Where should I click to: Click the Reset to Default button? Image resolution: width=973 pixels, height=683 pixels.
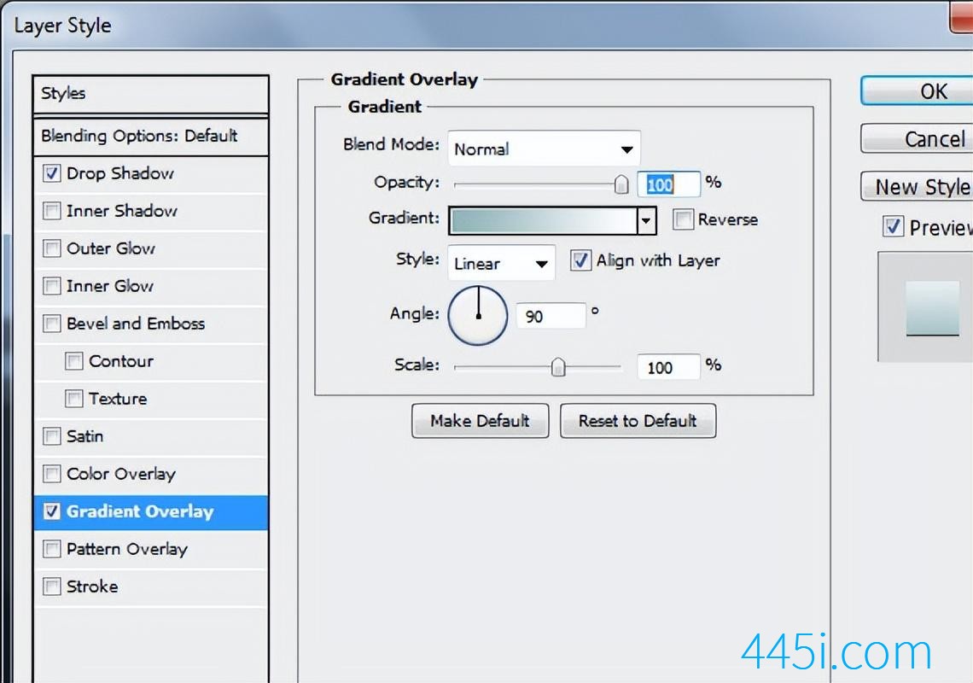coord(638,421)
